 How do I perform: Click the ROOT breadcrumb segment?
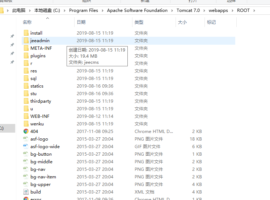tap(243, 10)
